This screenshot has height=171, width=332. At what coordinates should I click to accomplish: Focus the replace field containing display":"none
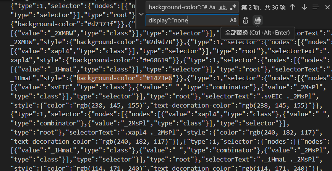pos(187,21)
